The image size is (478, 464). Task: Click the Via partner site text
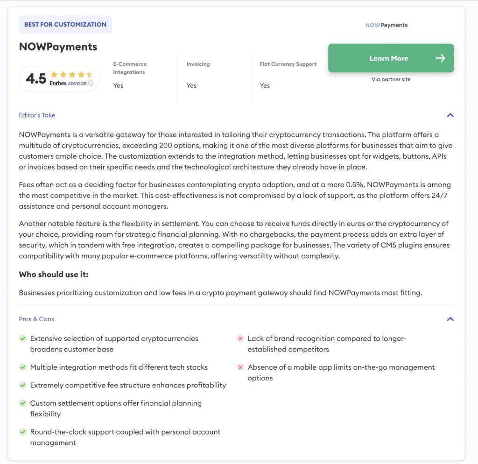point(391,79)
